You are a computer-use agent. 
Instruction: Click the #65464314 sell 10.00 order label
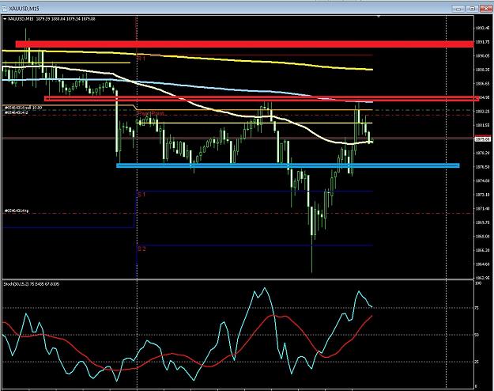23,108
